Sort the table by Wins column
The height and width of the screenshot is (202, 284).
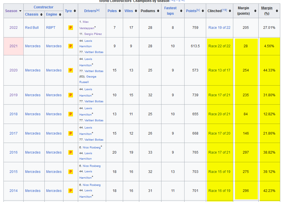136,11
